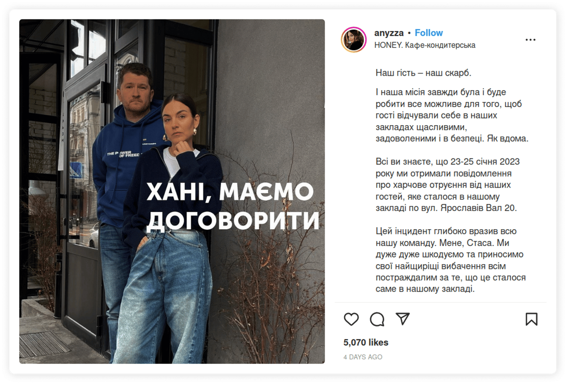Like the post with the heart icon
Image resolution: width=567 pixels, height=384 pixels.
[x=351, y=319]
